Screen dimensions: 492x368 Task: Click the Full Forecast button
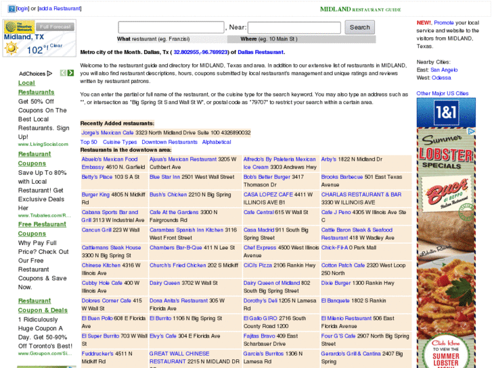[55, 27]
